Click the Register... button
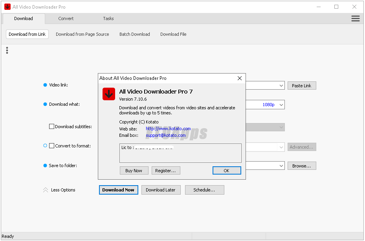This screenshot has width=365, height=241. 166,171
